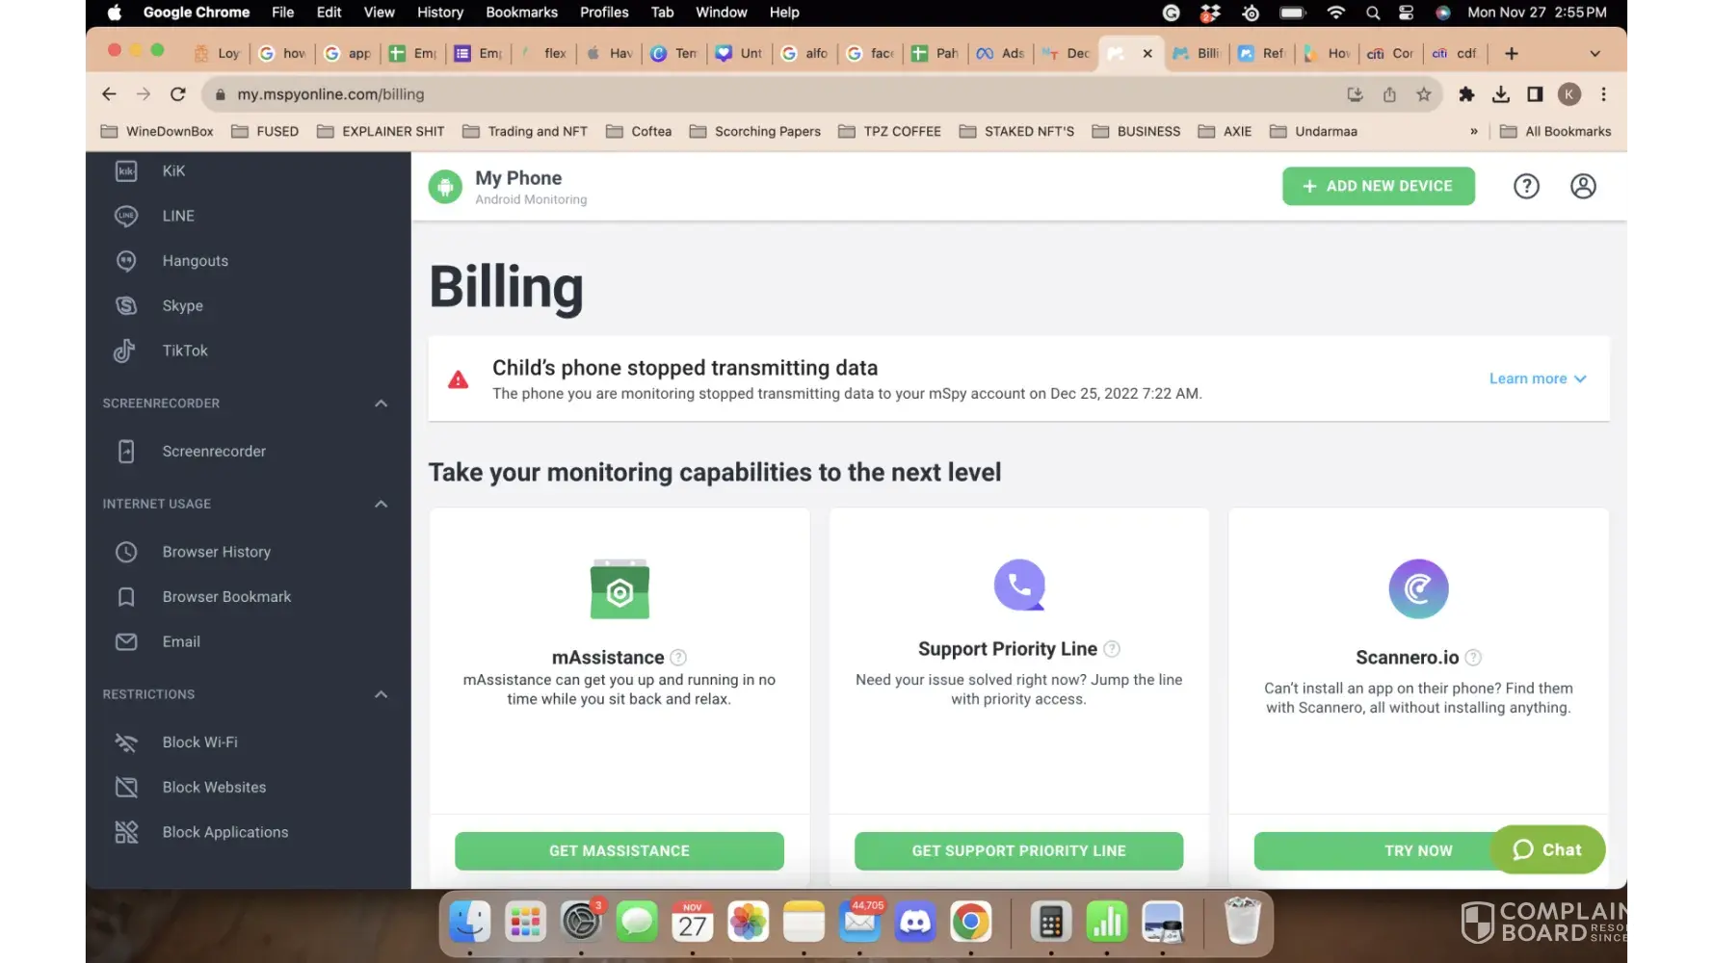Go back to previous page

(109, 94)
